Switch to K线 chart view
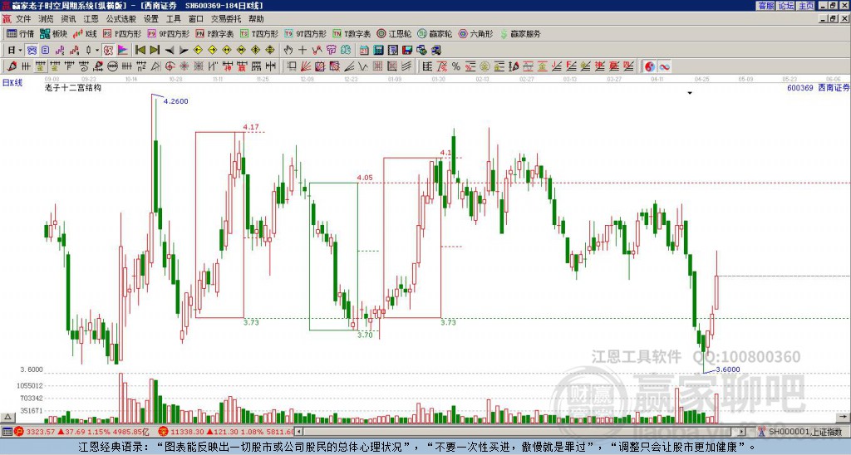The image size is (851, 455). point(85,33)
